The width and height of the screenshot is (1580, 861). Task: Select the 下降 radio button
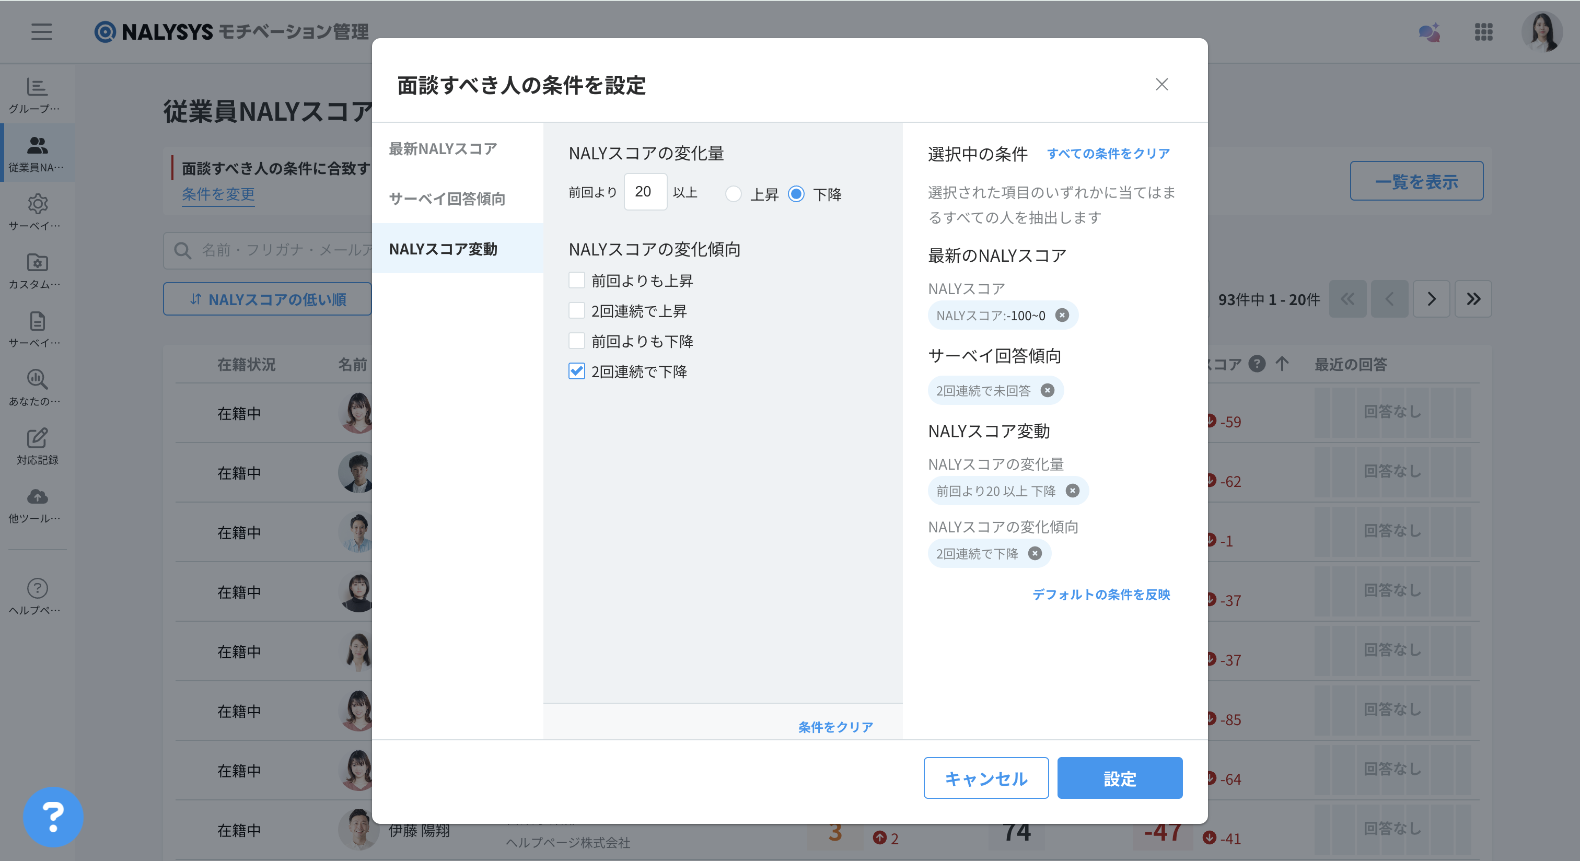point(796,194)
